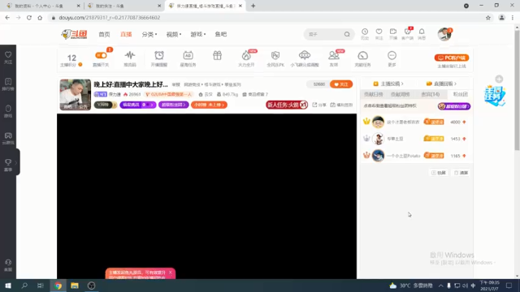Open the speedometer recharge task icon
This screenshot has width=520, height=292.
(x=362, y=55)
